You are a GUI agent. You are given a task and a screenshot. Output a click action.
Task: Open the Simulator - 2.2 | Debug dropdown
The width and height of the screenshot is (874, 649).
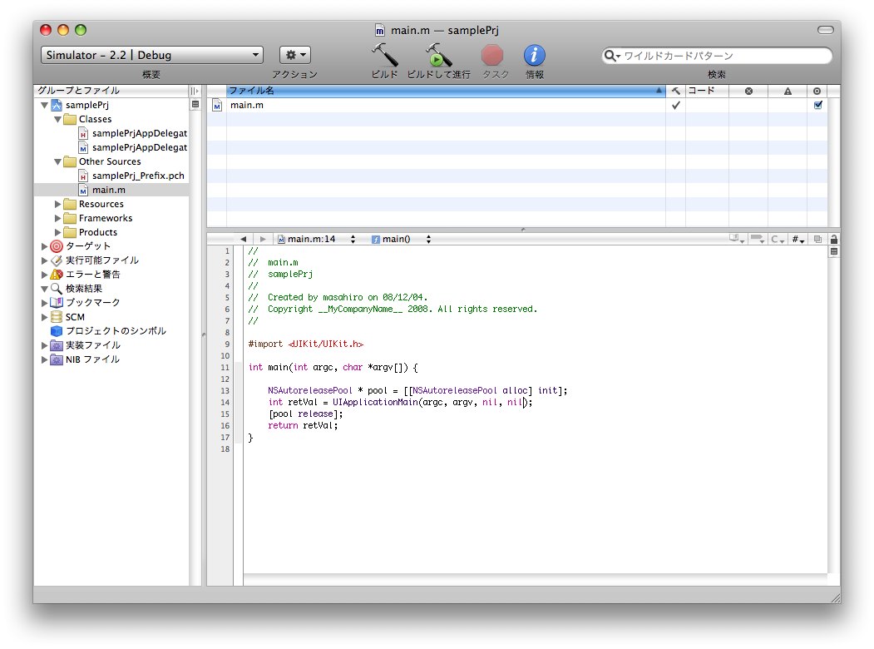point(151,55)
